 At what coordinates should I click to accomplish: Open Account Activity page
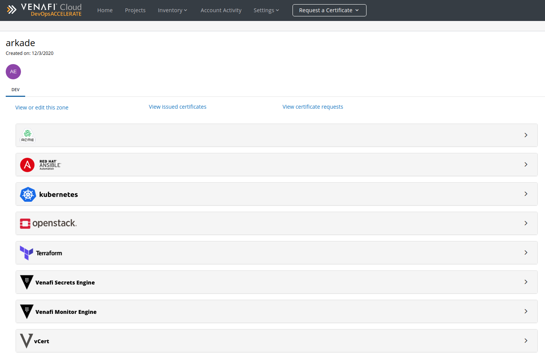tap(221, 10)
